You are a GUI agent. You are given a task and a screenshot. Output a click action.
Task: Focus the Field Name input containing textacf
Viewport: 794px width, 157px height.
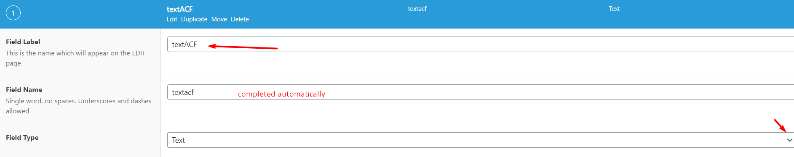click(x=481, y=92)
